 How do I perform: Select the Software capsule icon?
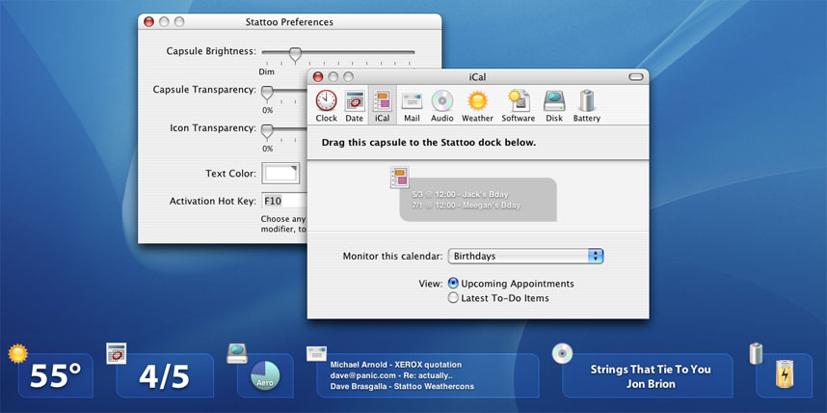(x=518, y=105)
